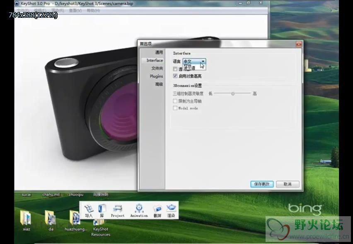Show the Project panel from the toolbar

(118, 211)
